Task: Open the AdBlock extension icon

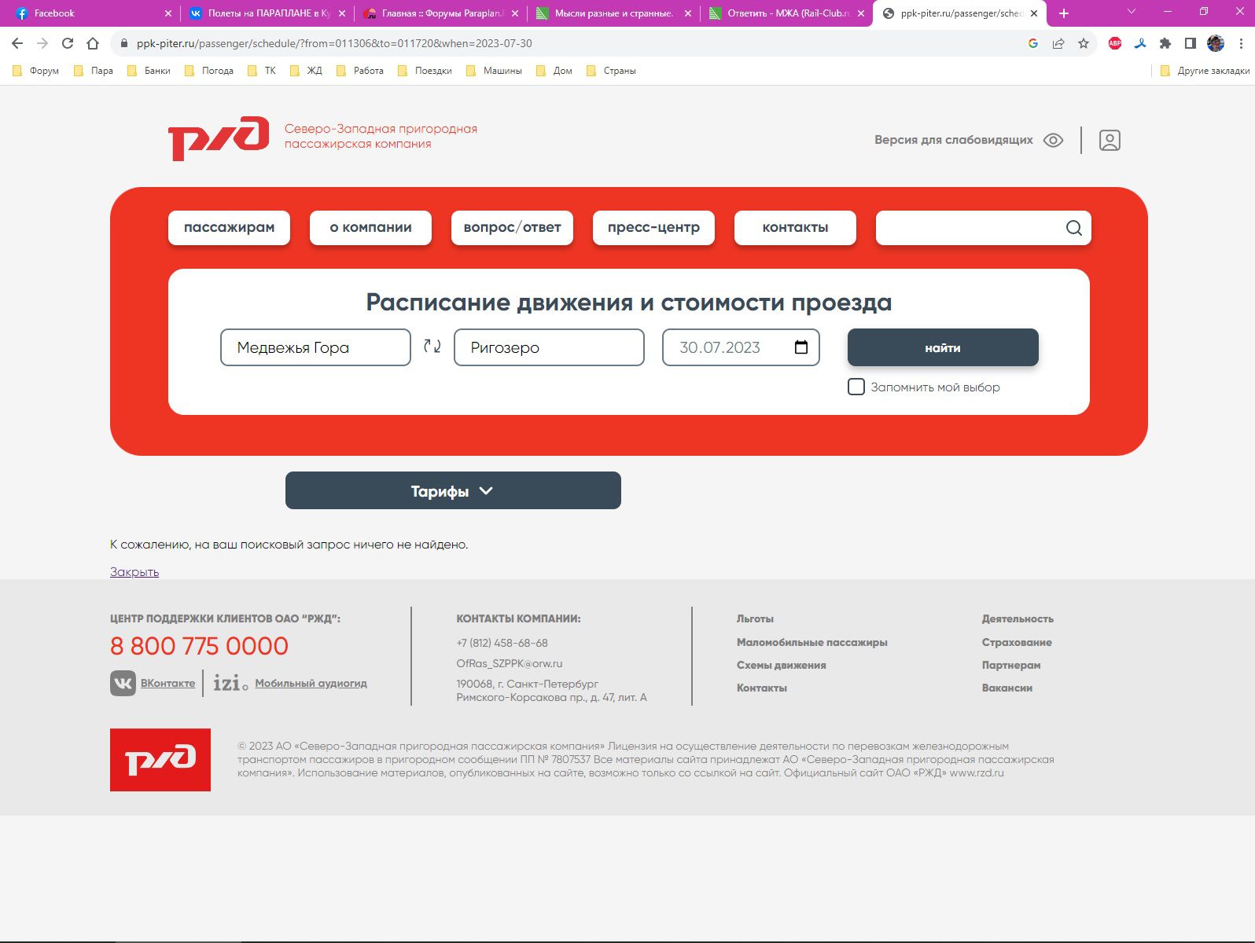Action: [x=1114, y=43]
